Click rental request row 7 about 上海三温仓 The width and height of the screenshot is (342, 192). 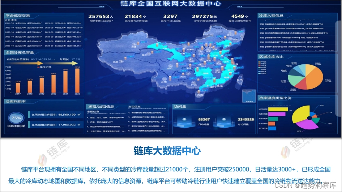click(x=106, y=131)
